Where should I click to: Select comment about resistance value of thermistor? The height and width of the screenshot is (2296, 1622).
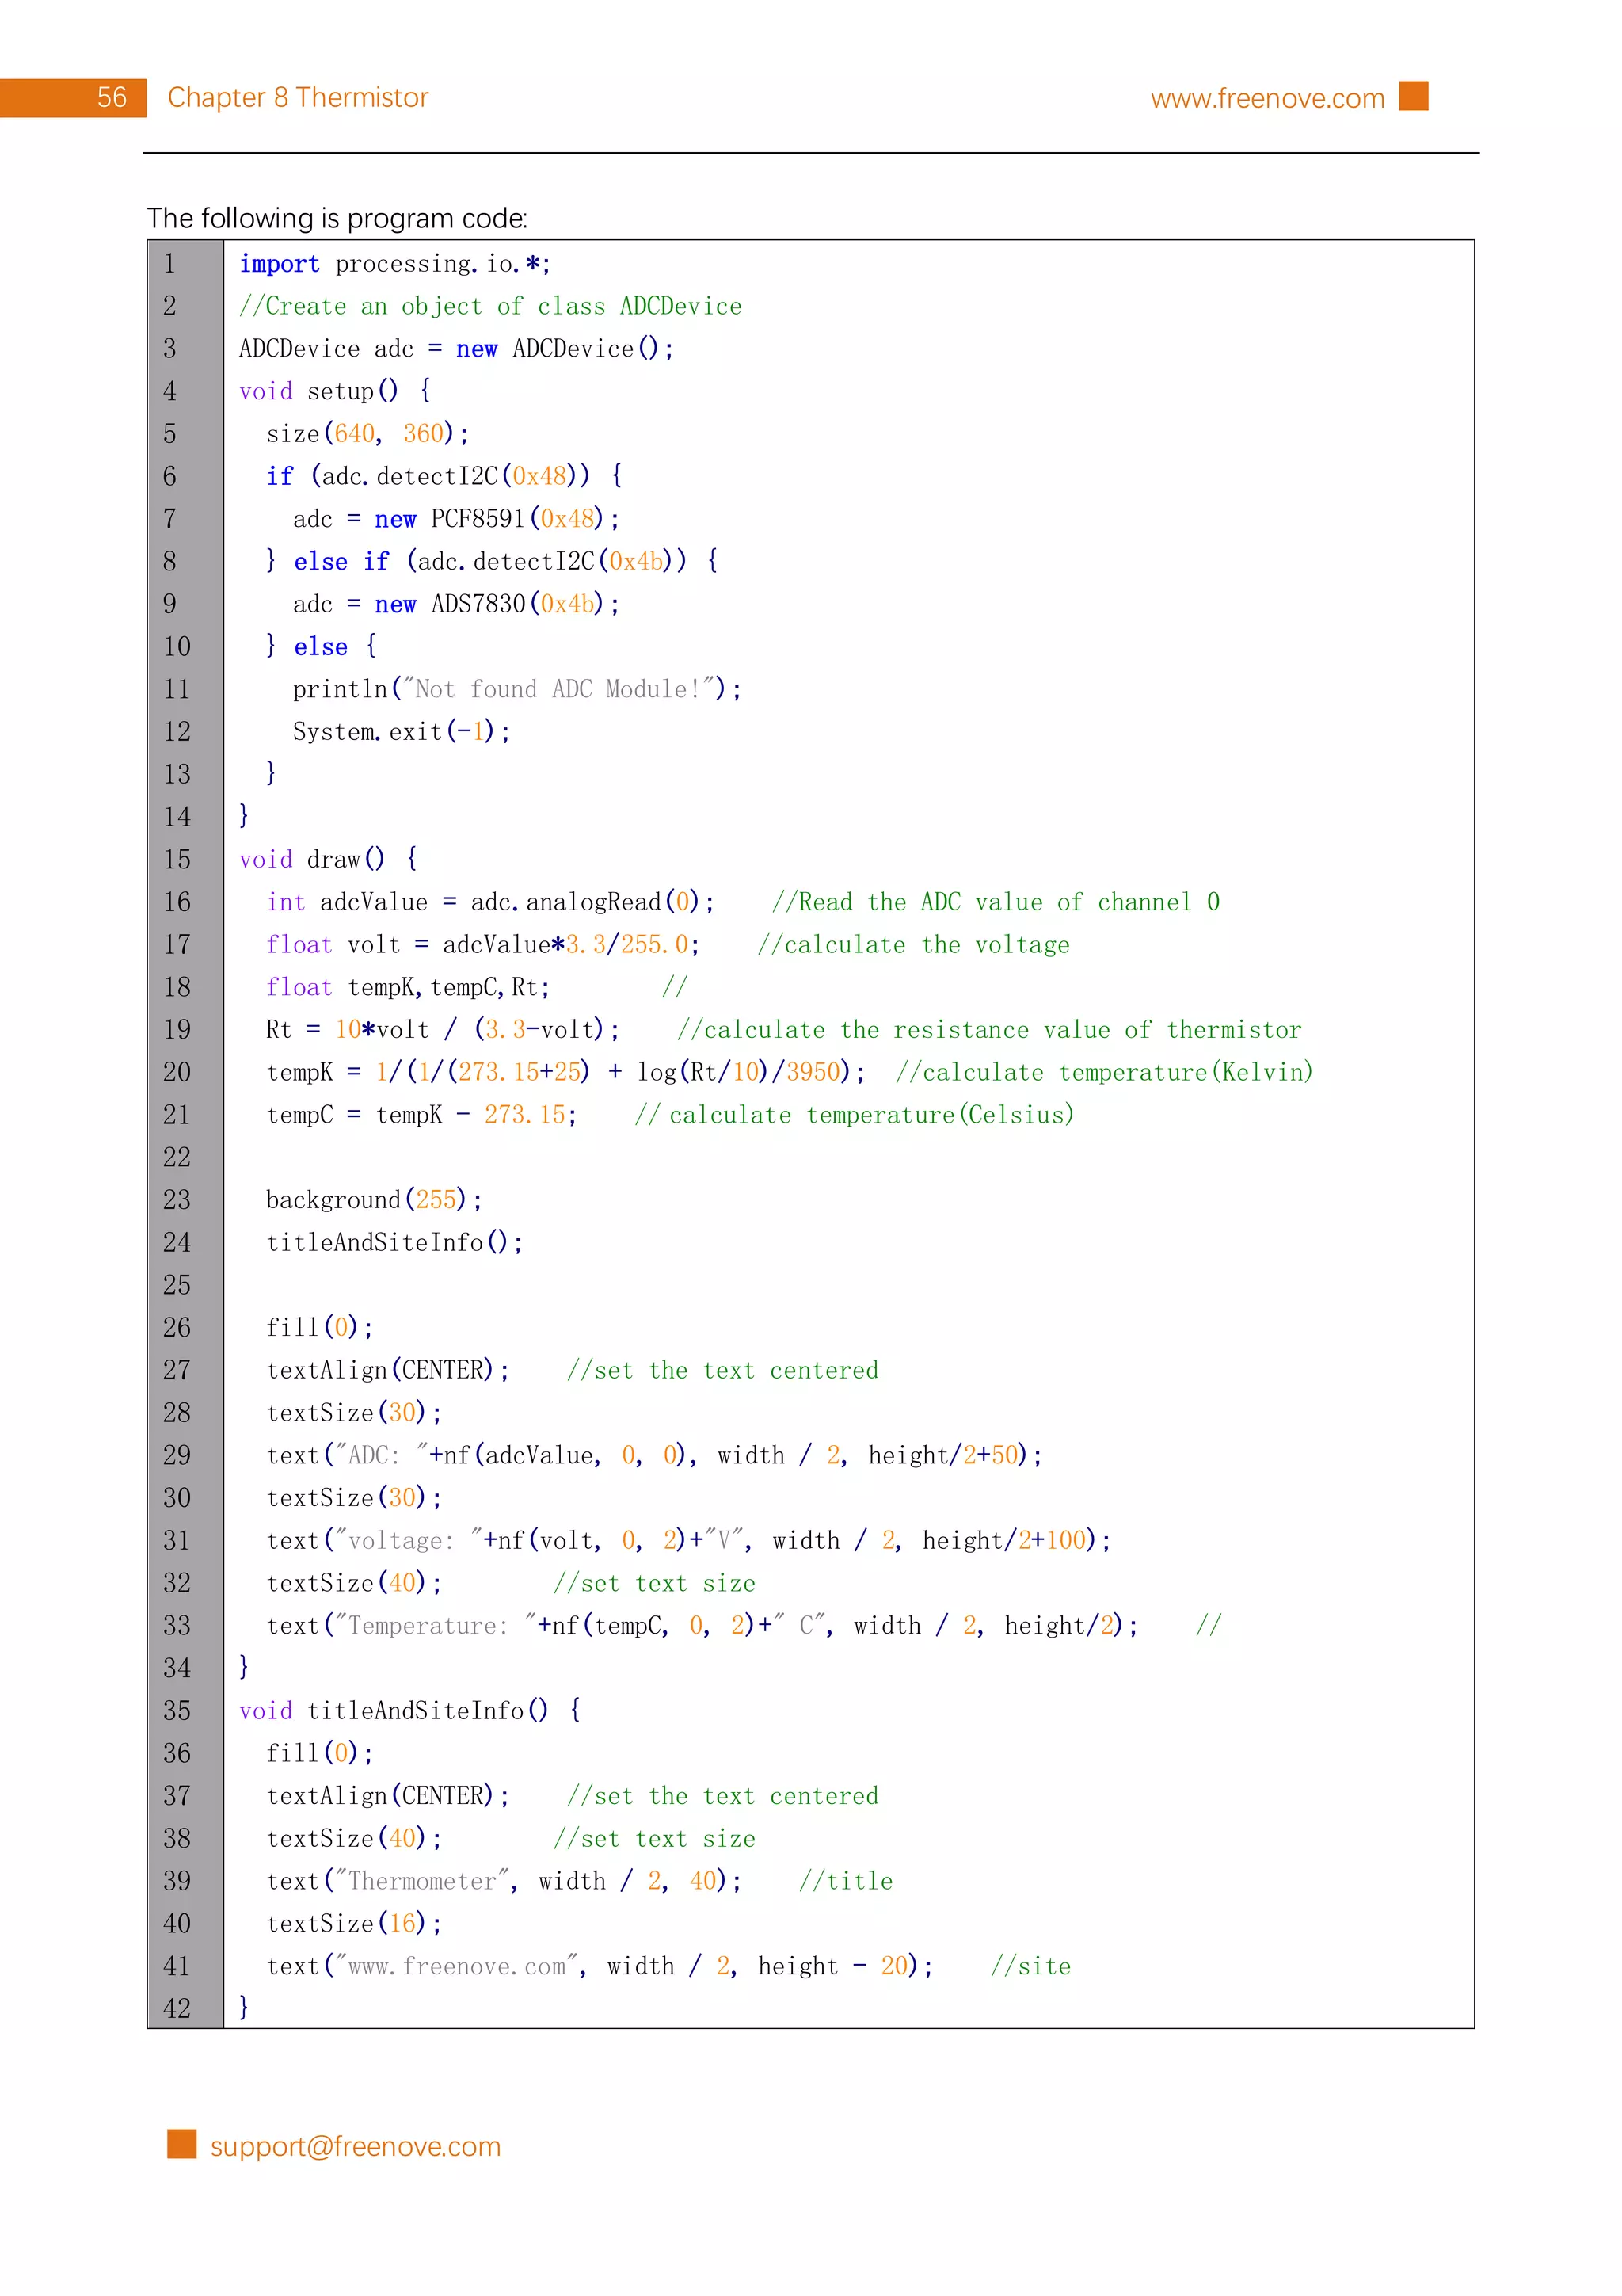coord(989,1030)
